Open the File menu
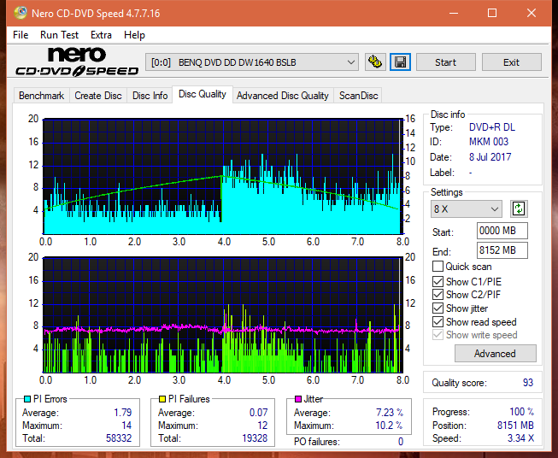Screen dimensions: 558x458 click(x=21, y=35)
